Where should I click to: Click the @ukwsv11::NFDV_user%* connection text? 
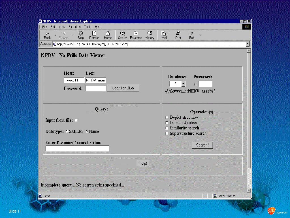pyautogui.click(x=190, y=91)
